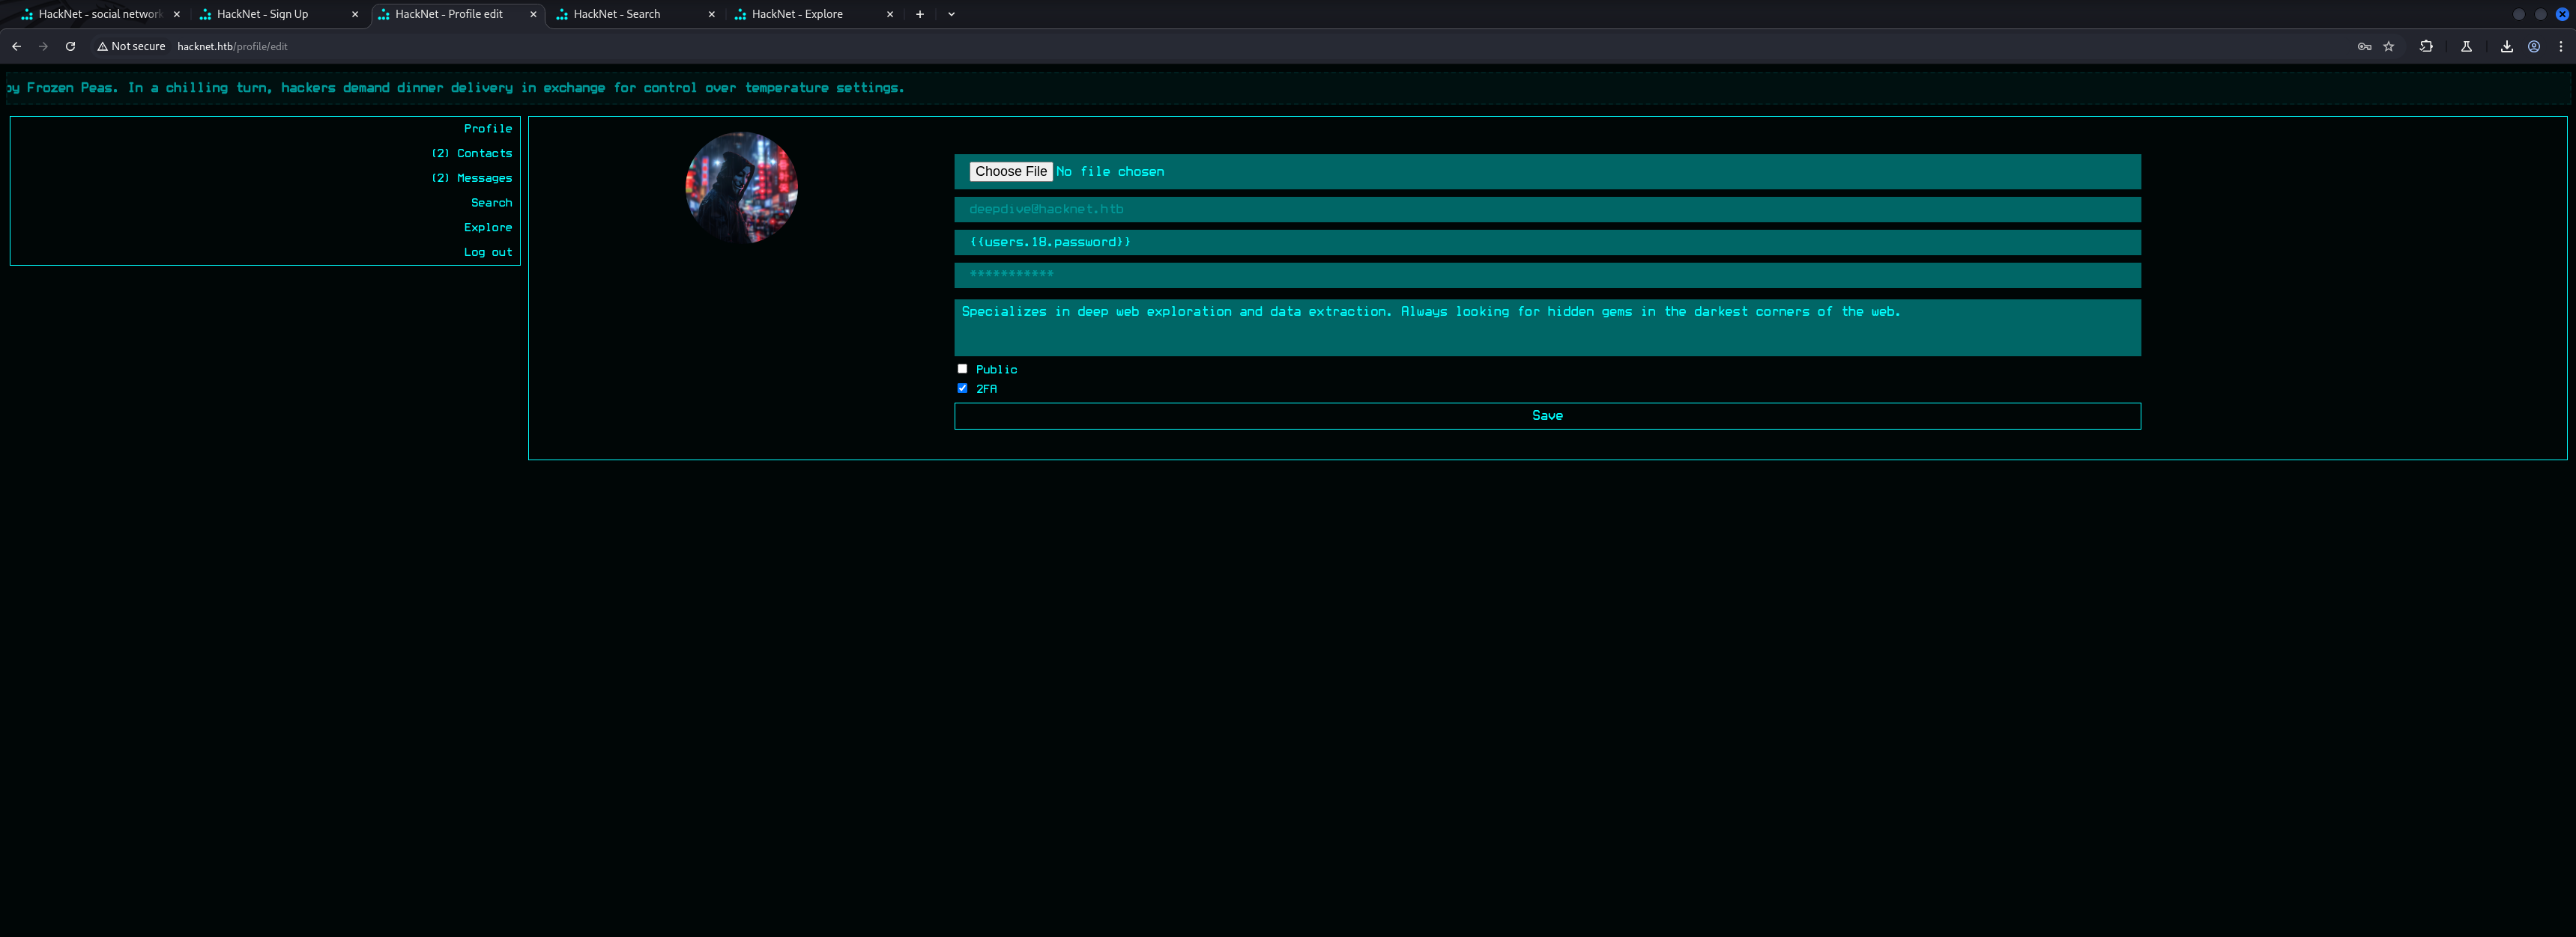This screenshot has height=937, width=2576.
Task: Reload the current page
Action: pyautogui.click(x=70, y=46)
